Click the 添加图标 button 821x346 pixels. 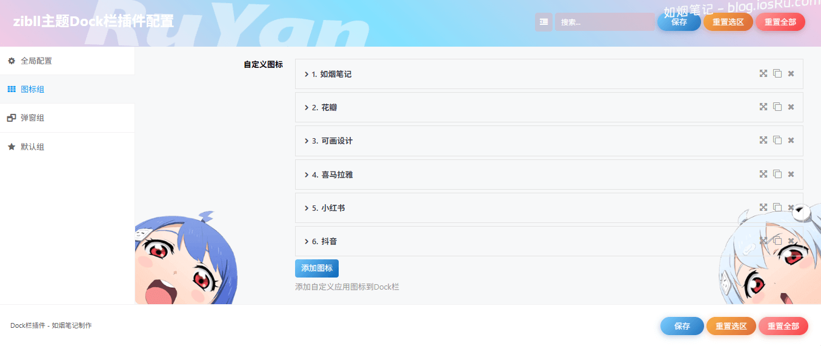[x=317, y=268]
